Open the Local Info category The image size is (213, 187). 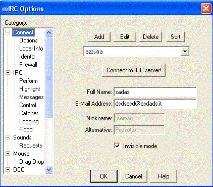click(31, 49)
